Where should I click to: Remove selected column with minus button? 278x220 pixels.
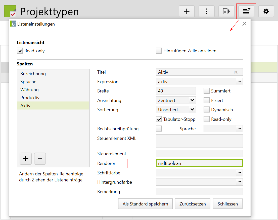coord(40,159)
